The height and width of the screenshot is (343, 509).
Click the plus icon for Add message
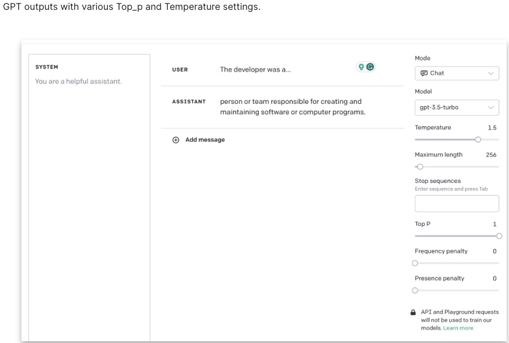[175, 140]
